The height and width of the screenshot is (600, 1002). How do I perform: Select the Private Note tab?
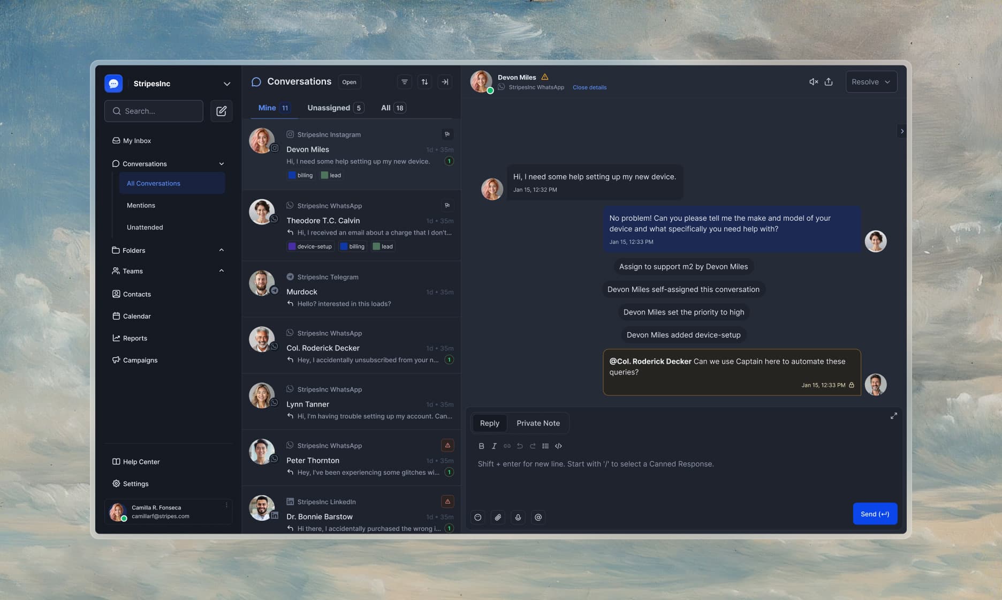538,423
